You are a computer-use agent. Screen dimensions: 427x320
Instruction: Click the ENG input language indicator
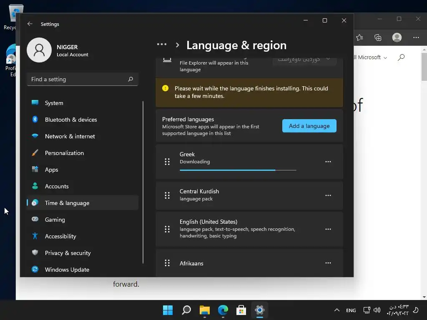[x=351, y=310]
